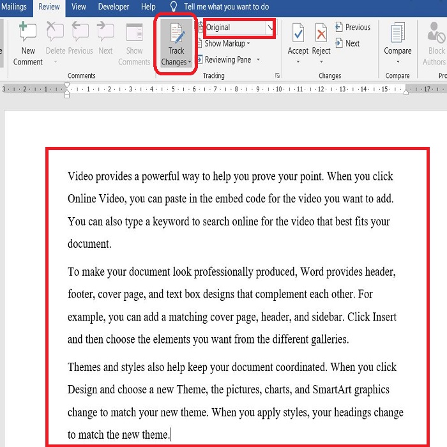Viewport: 447px width, 447px height.
Task: Open the View tab
Action: (79, 6)
